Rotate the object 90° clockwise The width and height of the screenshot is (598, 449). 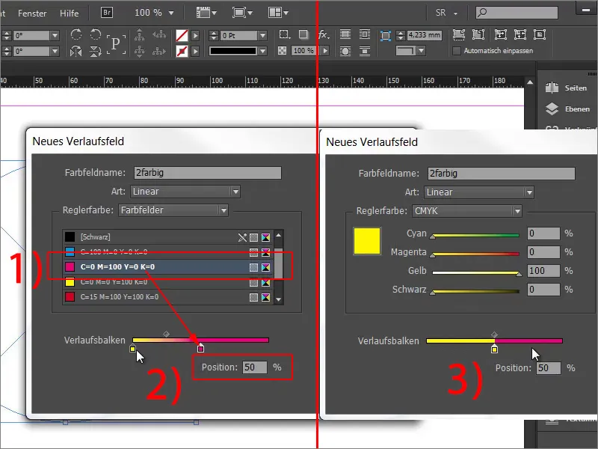[x=76, y=34]
